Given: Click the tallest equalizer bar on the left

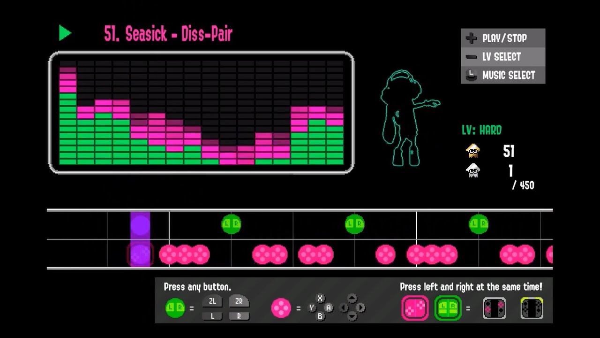Looking at the screenshot, I should 68,115.
